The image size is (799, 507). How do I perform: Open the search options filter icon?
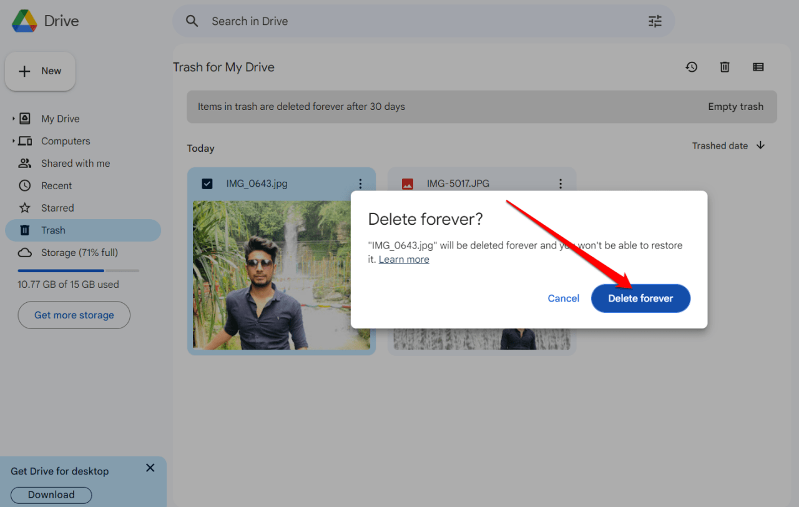coord(654,21)
